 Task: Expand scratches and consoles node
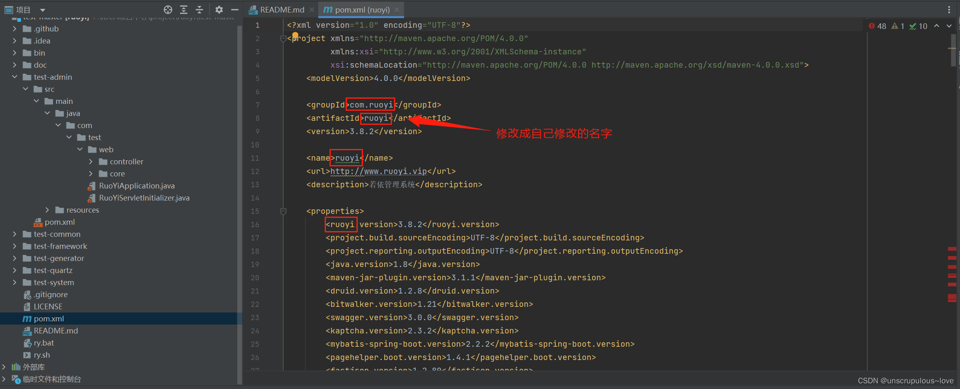tap(4, 379)
